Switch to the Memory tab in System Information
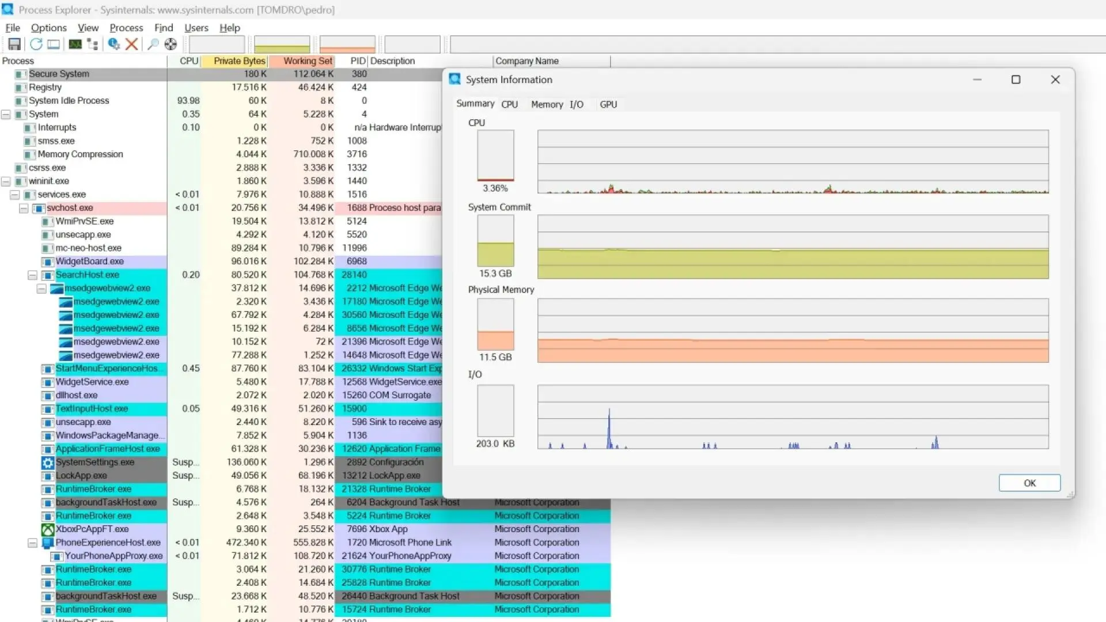This screenshot has height=622, width=1106. coord(547,104)
